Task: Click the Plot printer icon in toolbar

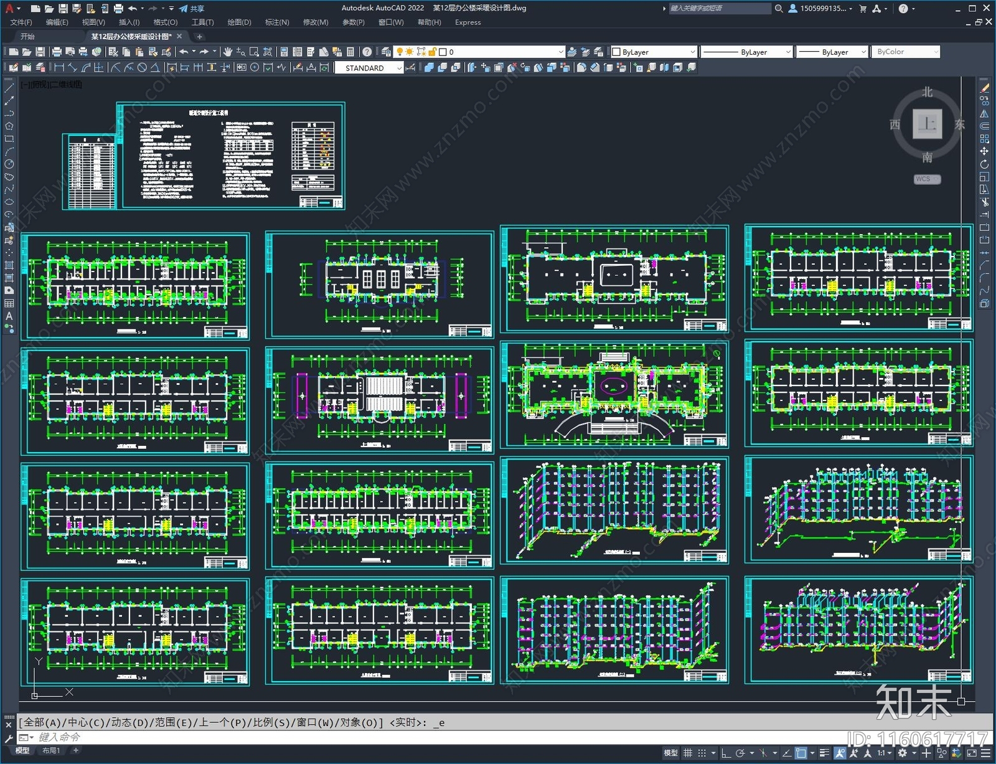Action: (57, 52)
